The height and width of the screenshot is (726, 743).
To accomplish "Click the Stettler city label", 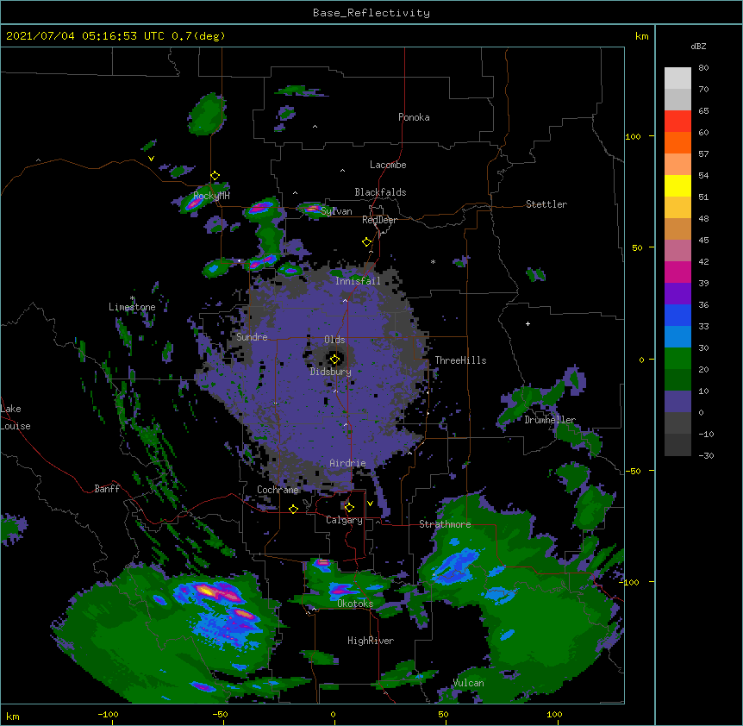I will click(x=546, y=204).
